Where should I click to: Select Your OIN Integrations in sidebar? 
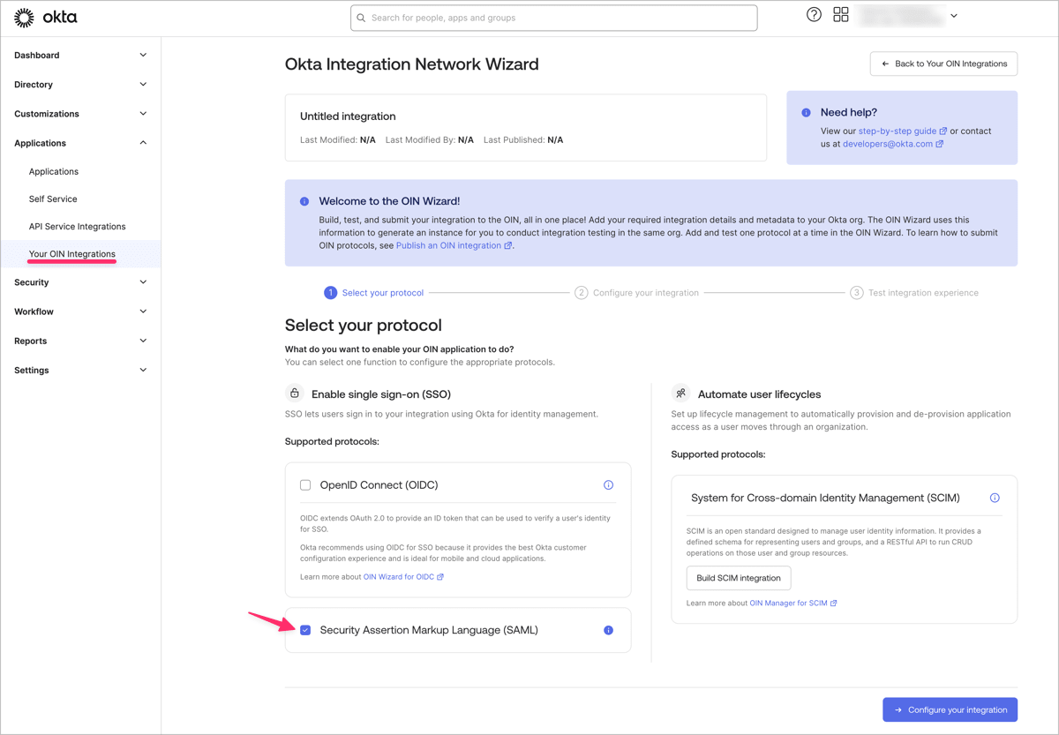[72, 254]
